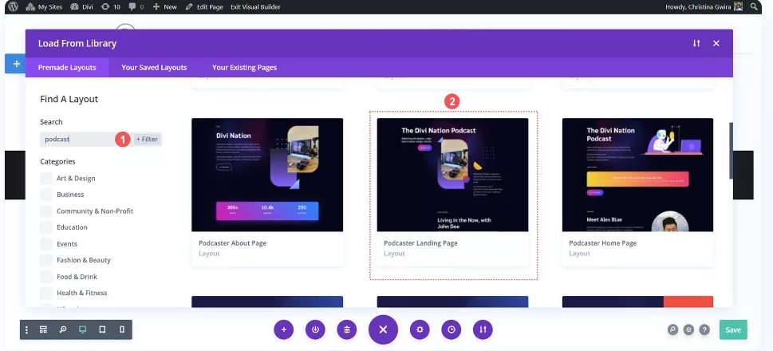Click the gray help question mark icon
Viewport: 773px width, 351px height.
tap(704, 329)
